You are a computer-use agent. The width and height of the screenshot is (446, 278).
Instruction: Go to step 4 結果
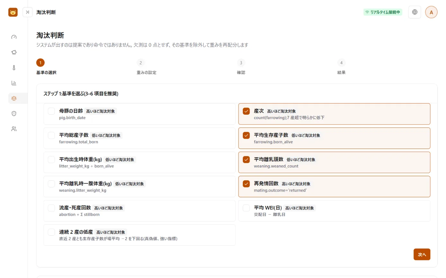pos(341,67)
